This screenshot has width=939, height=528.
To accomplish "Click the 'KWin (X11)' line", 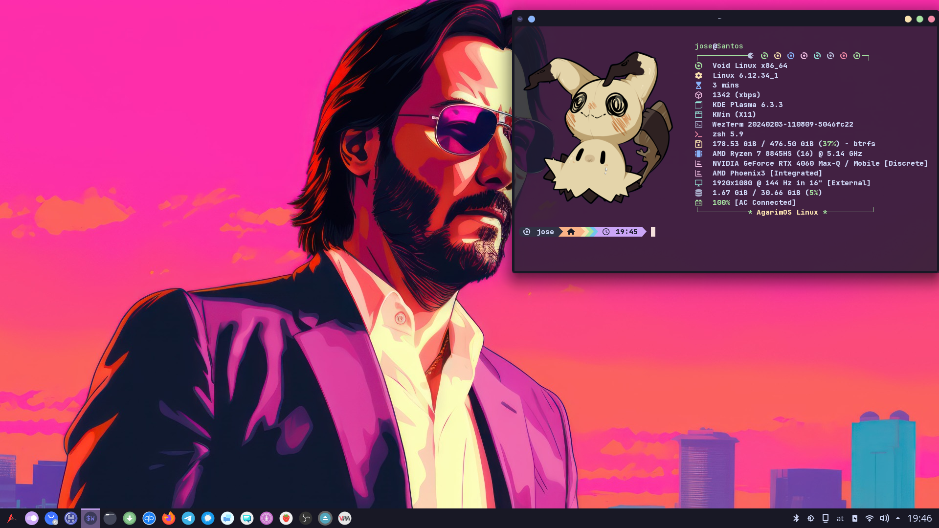I will pos(734,114).
